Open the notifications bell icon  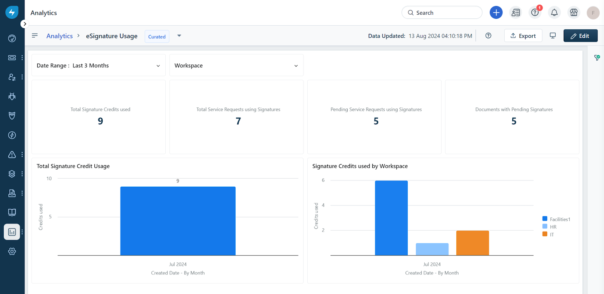554,12
